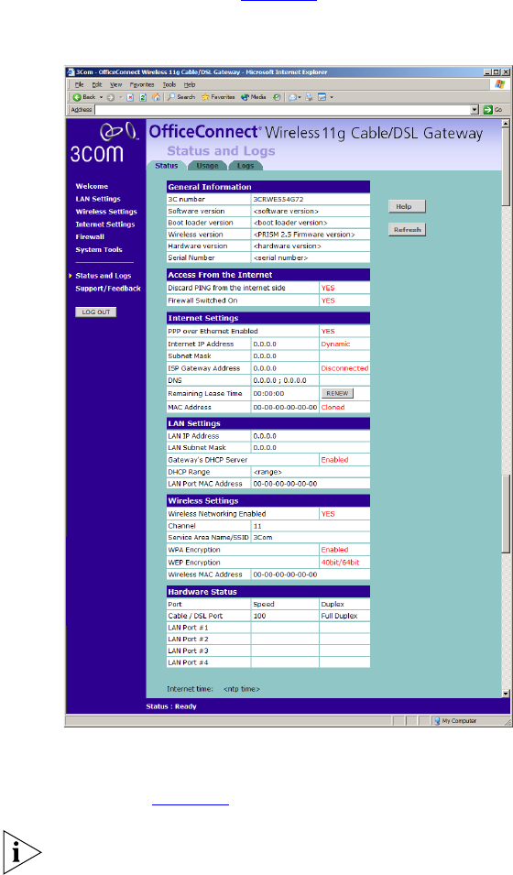
Task: Click the PRISM 2.5 Firmware version value
Action: coord(303,235)
